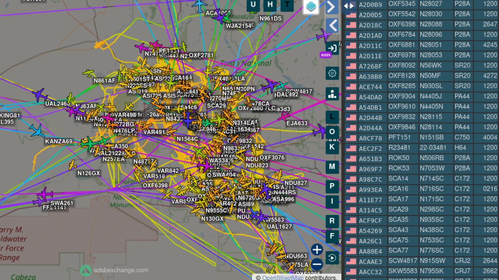This screenshot has height=280, width=499.
Task: Click the US flag in SCA14 row
Action: (x=351, y=179)
